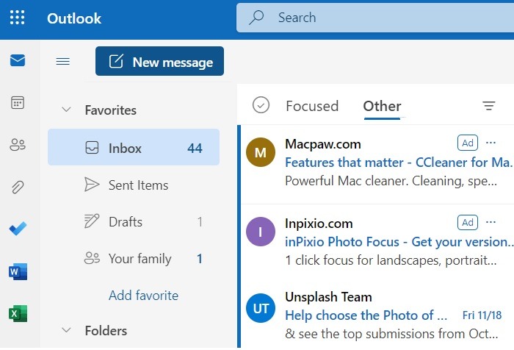The height and width of the screenshot is (350, 514).
Task: Open the Inbox folder
Action: coord(134,147)
